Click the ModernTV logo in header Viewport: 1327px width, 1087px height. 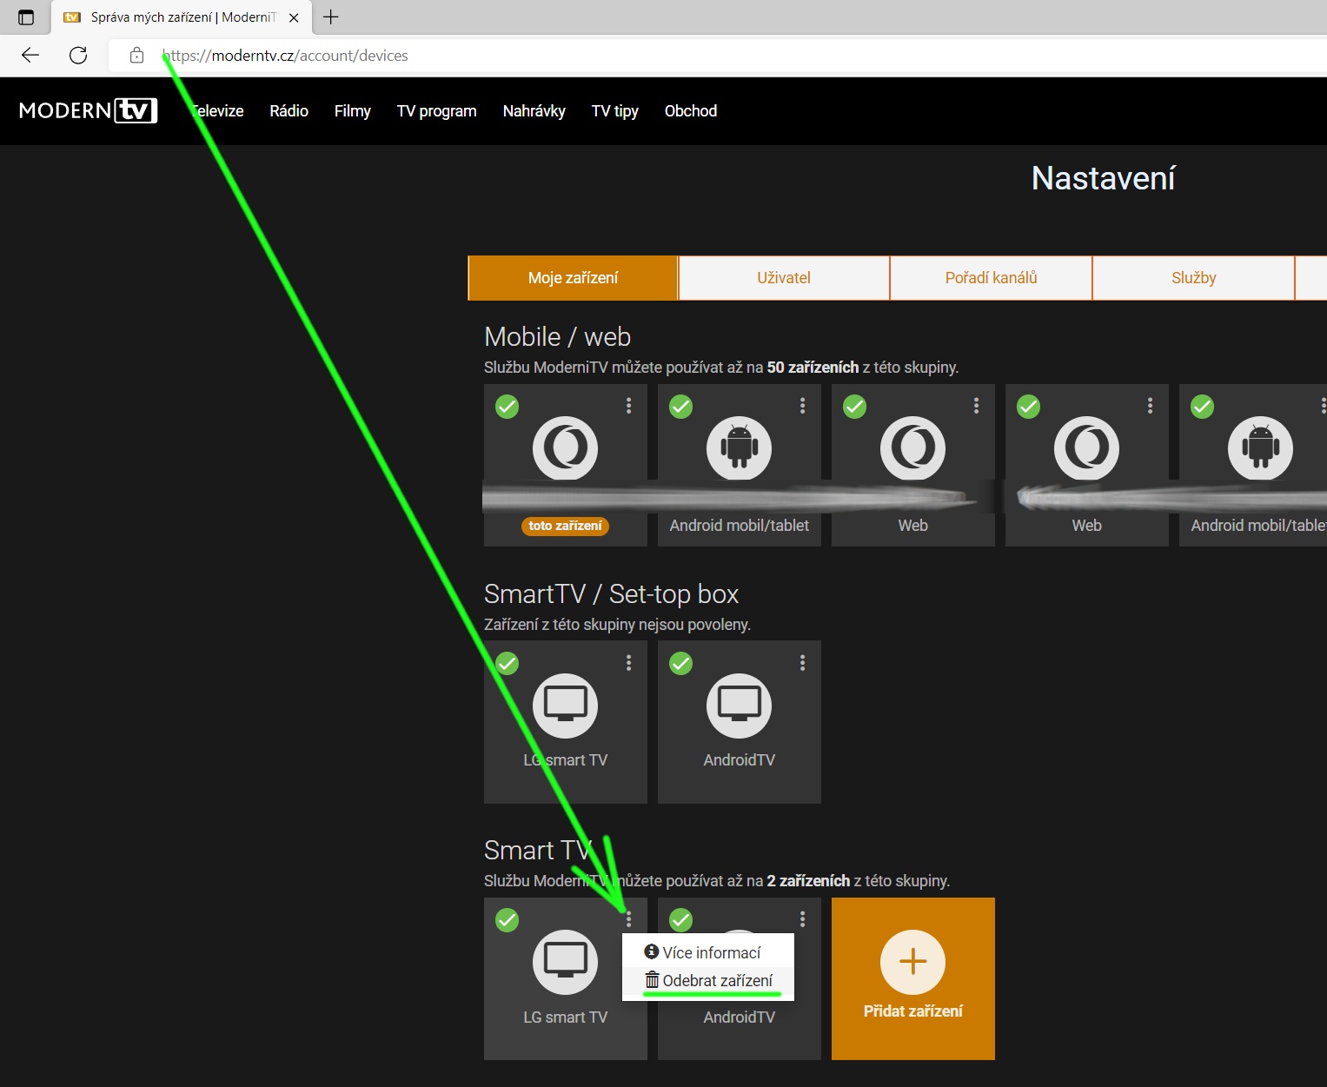click(x=88, y=110)
